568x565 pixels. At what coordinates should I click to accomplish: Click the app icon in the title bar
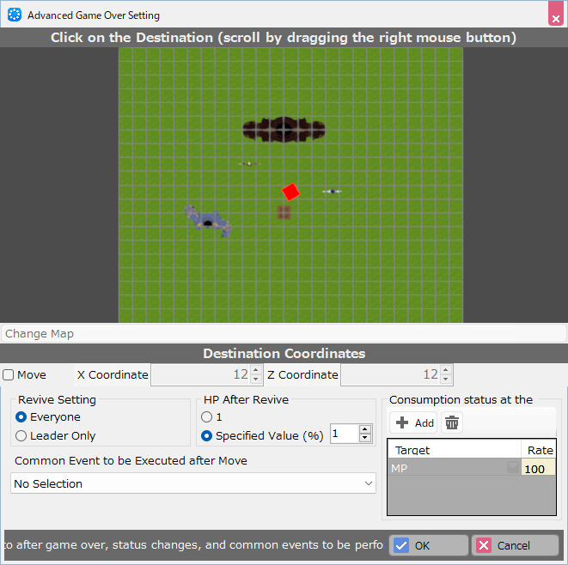pos(14,15)
